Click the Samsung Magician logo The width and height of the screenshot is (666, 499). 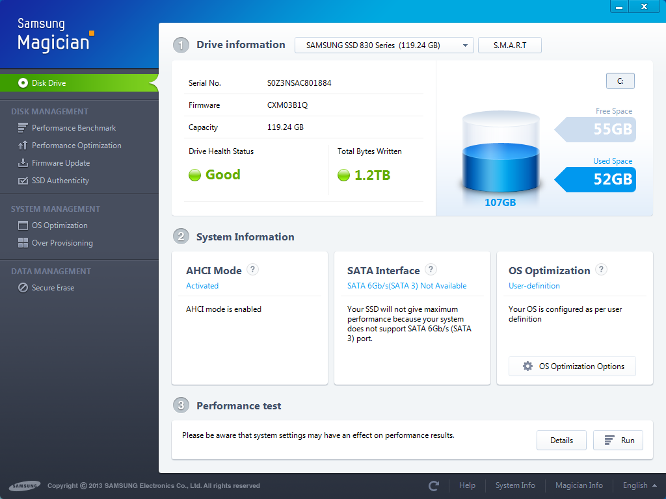pyautogui.click(x=56, y=36)
